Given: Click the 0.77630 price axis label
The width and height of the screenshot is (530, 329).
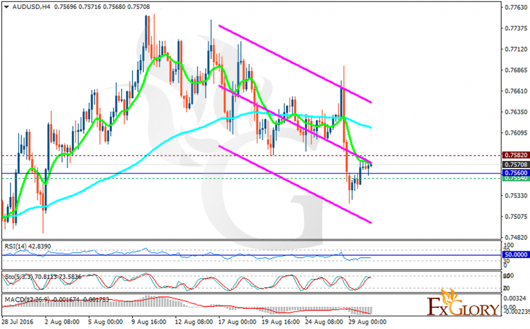Looking at the screenshot, I should tap(516, 7).
